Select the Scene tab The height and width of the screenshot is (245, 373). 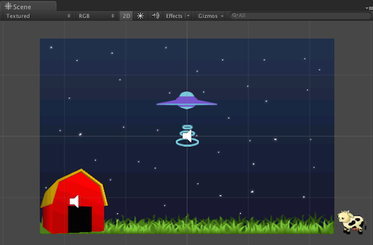(28, 6)
